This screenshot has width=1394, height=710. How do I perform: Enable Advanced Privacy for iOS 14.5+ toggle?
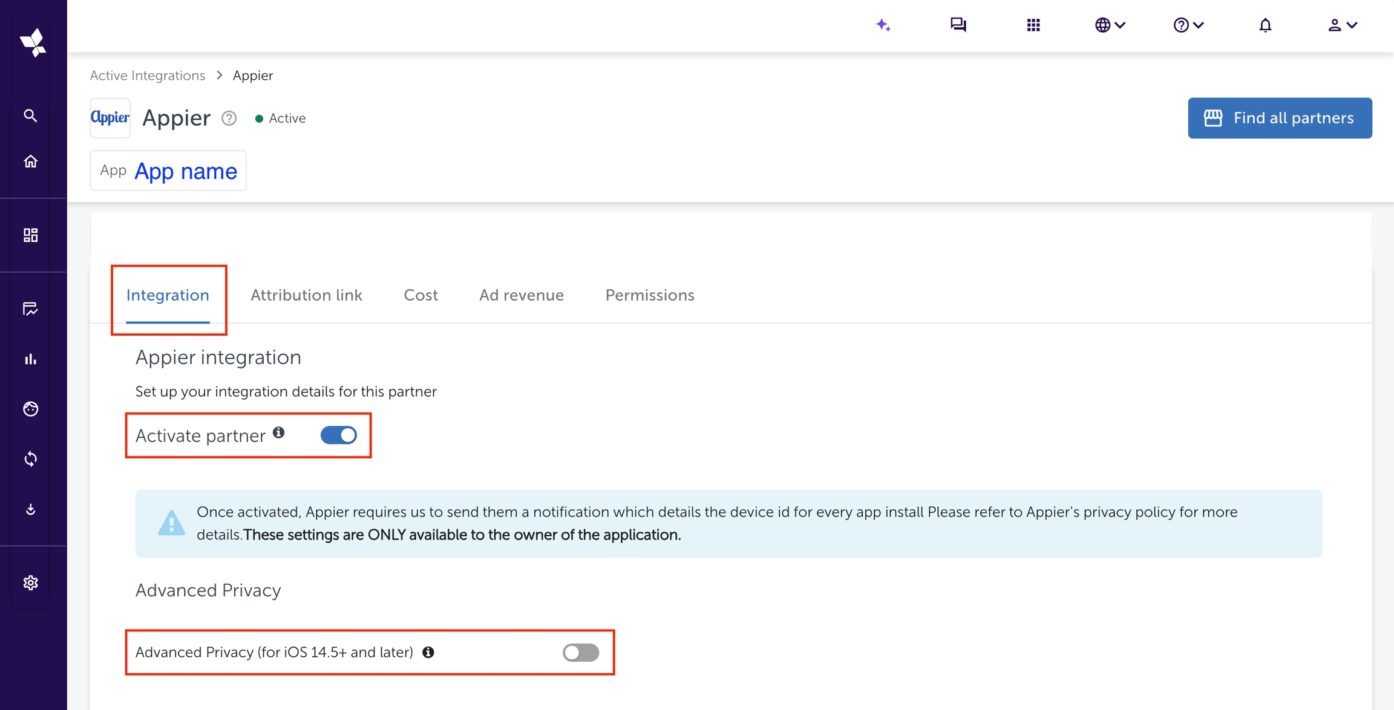(580, 653)
